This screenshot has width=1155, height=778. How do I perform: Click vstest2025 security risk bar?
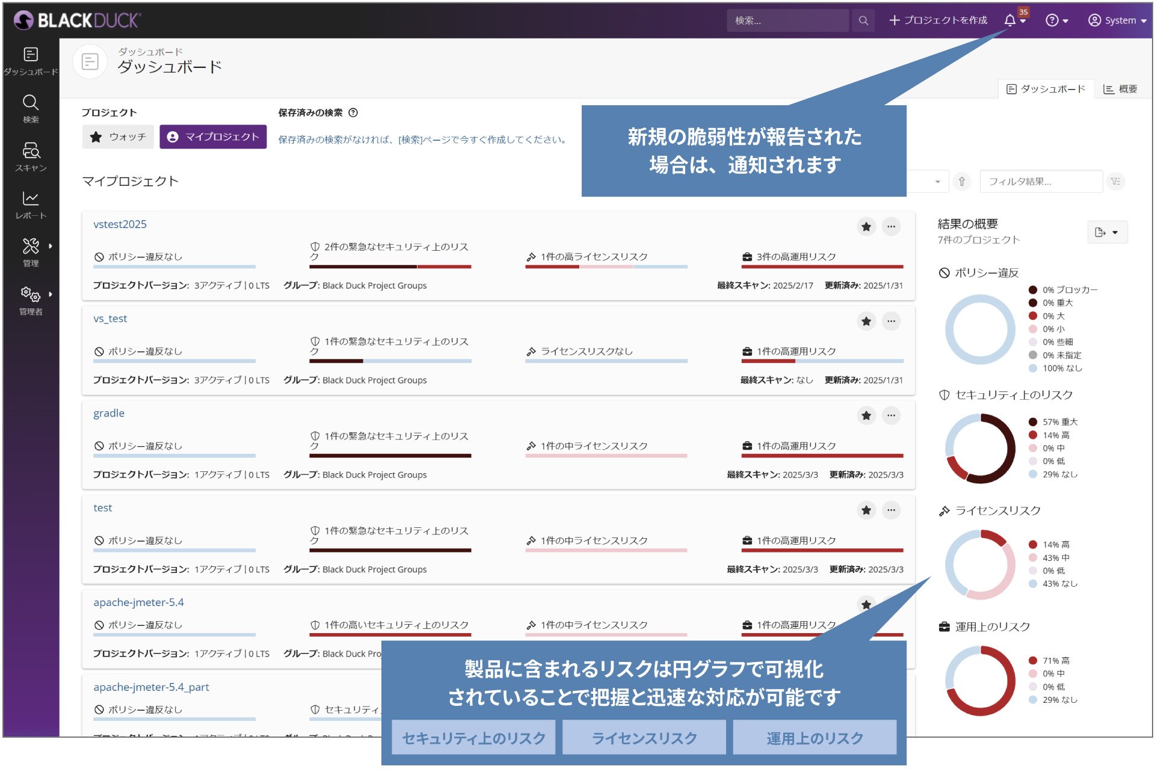pos(390,267)
